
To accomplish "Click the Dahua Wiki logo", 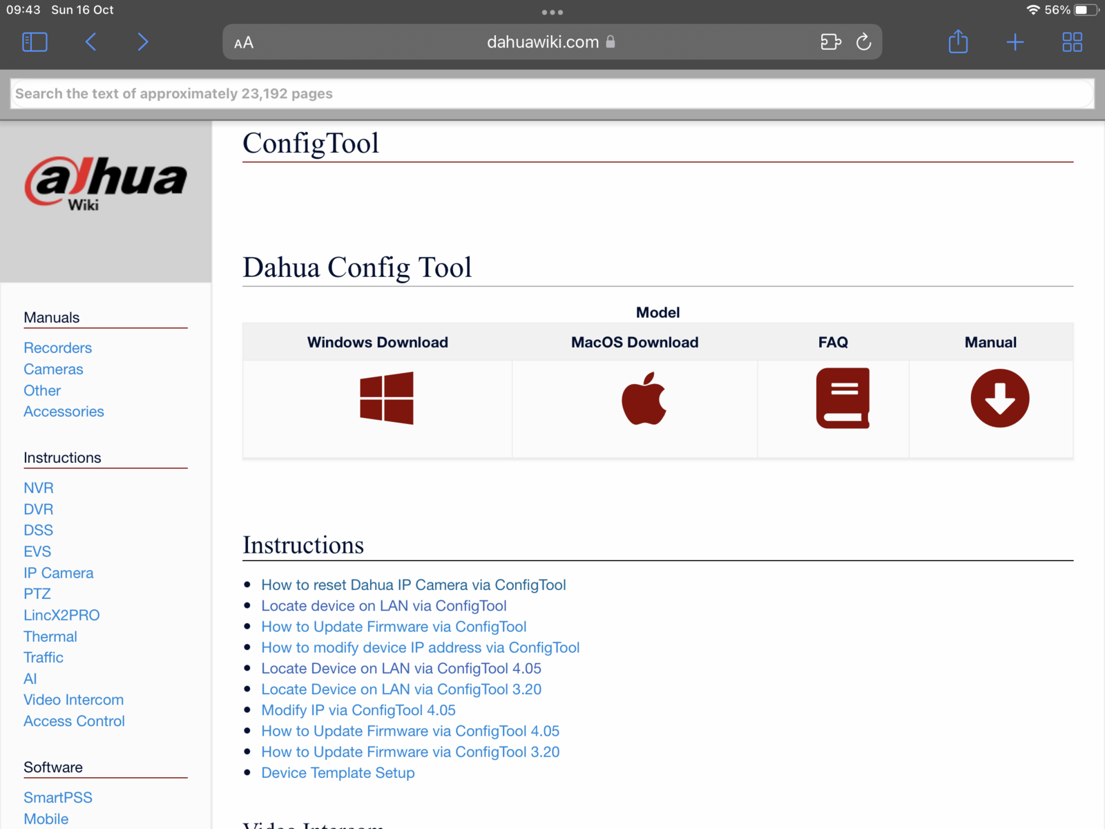I will (106, 184).
